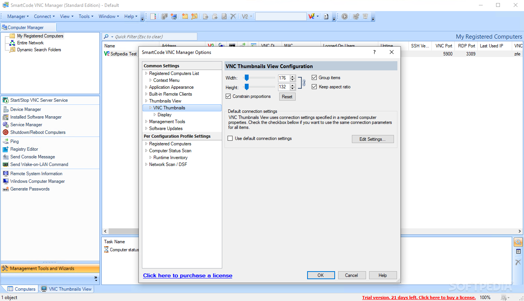The height and width of the screenshot is (301, 524).
Task: Expand the bottom sidebar chevron overflow
Action: tap(96, 278)
